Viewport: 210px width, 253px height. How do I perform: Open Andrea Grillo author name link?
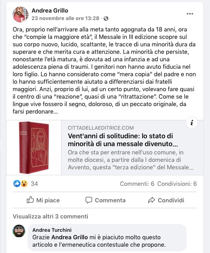pyautogui.click(x=50, y=11)
